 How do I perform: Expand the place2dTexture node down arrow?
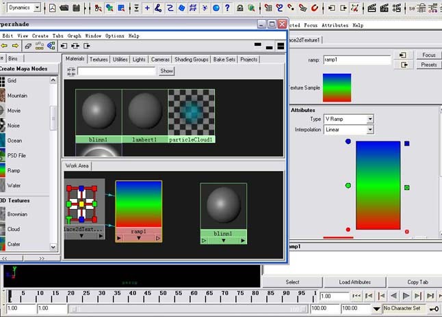(x=81, y=236)
